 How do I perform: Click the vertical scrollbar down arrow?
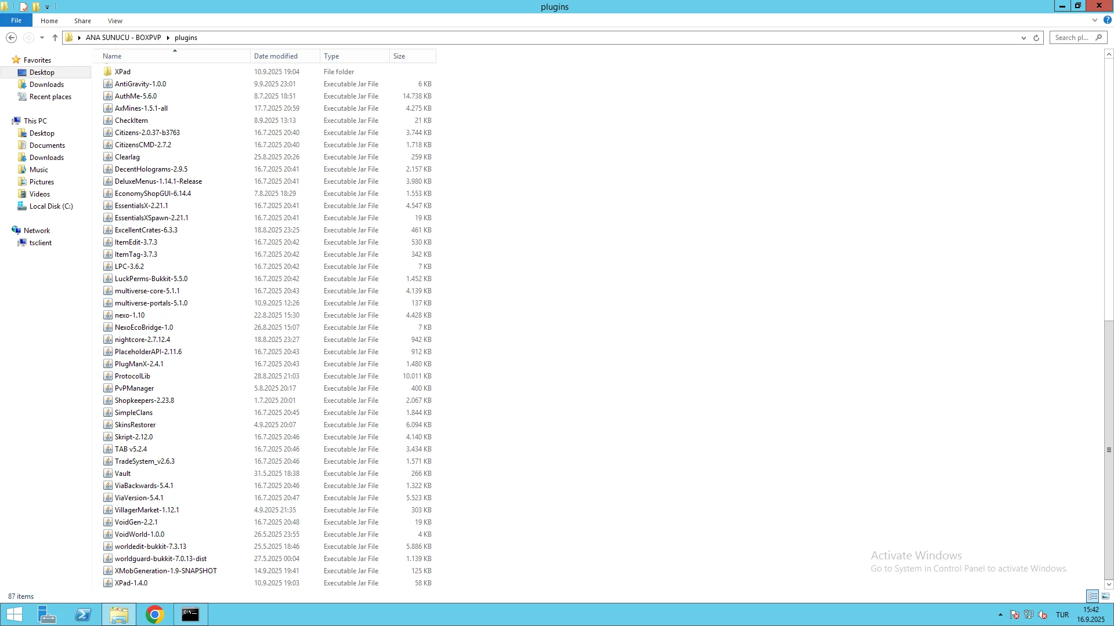[x=1109, y=584]
